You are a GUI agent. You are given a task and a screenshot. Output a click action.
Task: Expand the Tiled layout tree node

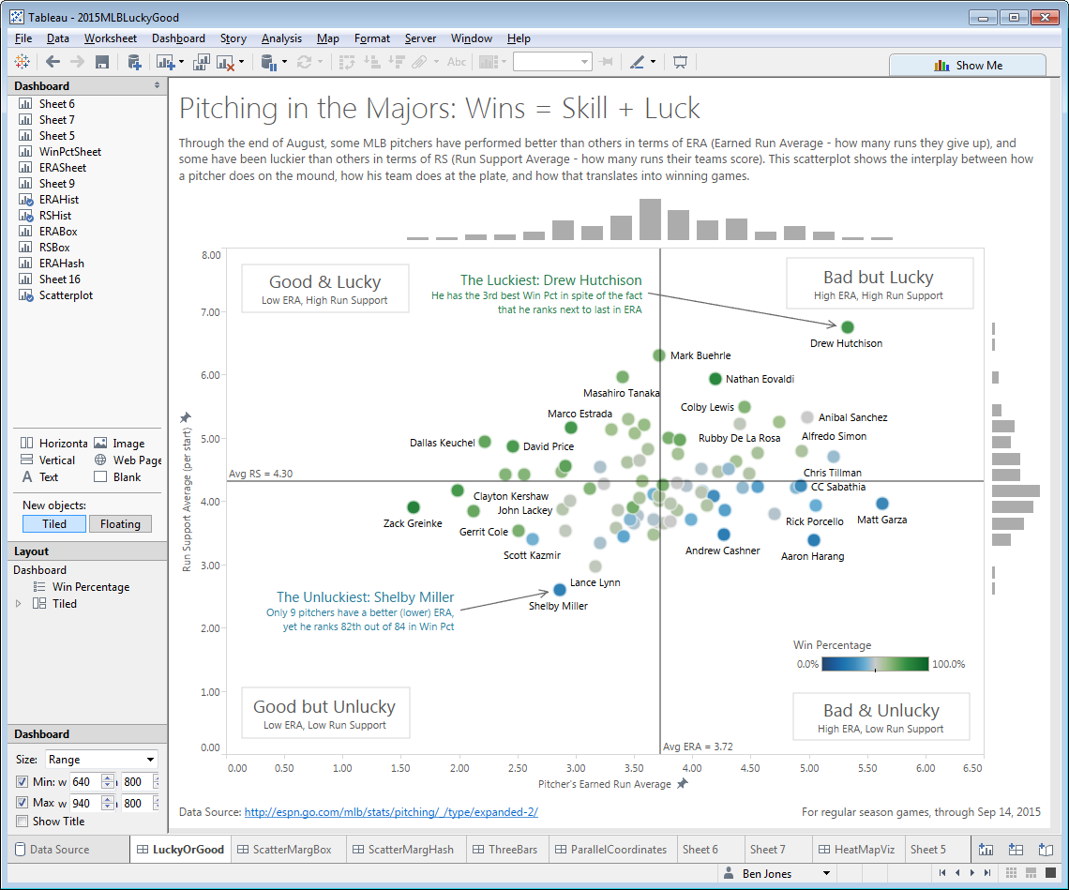click(x=19, y=604)
